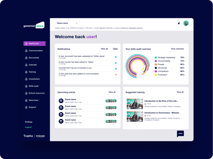The image size is (213, 159).
Task: Click the first upcoming event calendar icon
Action: click(x=61, y=101)
